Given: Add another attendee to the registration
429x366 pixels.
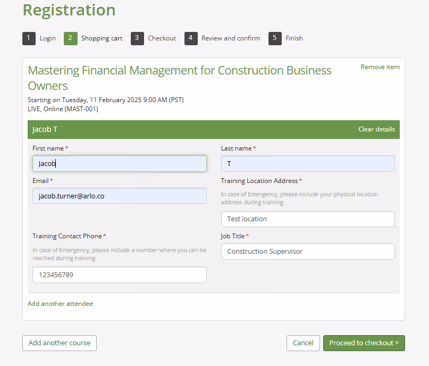Looking at the screenshot, I should [60, 303].
